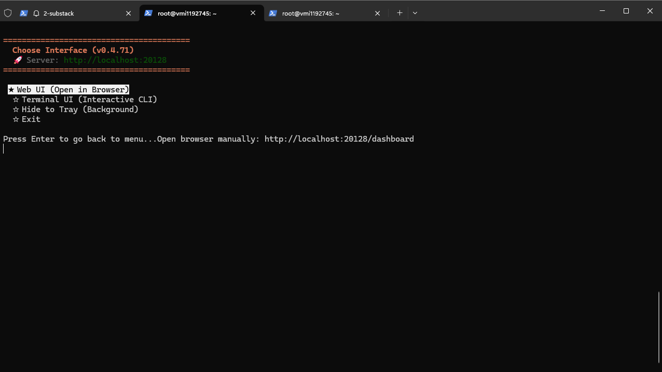Click the shield icon in title bar
This screenshot has width=662, height=372.
coord(8,13)
